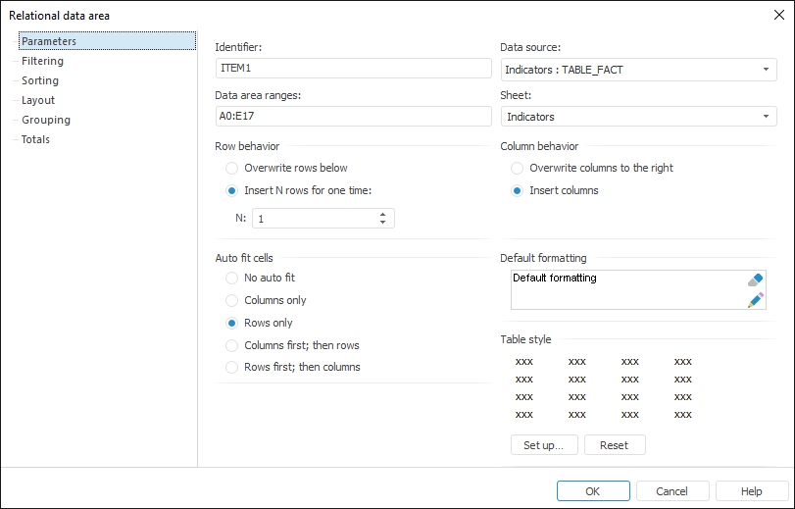Select the Overwrite rows below option
This screenshot has height=509, width=795.
232,168
